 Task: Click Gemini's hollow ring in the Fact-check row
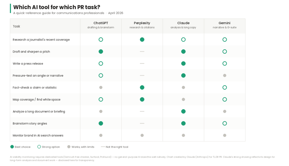(x=225, y=88)
